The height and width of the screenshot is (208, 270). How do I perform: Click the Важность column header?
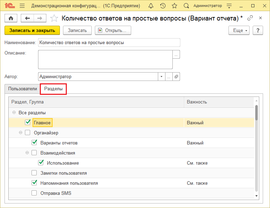point(219,102)
